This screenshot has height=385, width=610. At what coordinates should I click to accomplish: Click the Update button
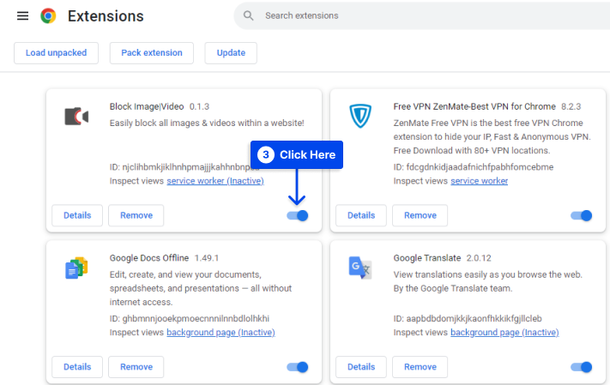(231, 53)
